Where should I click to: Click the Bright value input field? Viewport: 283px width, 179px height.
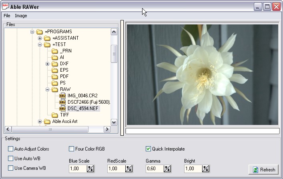click(193, 169)
